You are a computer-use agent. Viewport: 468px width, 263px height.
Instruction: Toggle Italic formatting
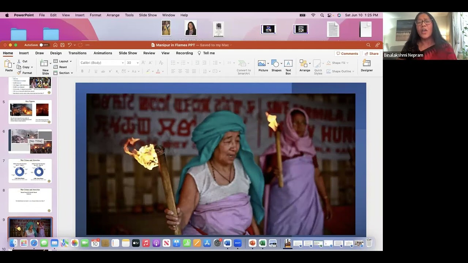pyautogui.click(x=89, y=71)
